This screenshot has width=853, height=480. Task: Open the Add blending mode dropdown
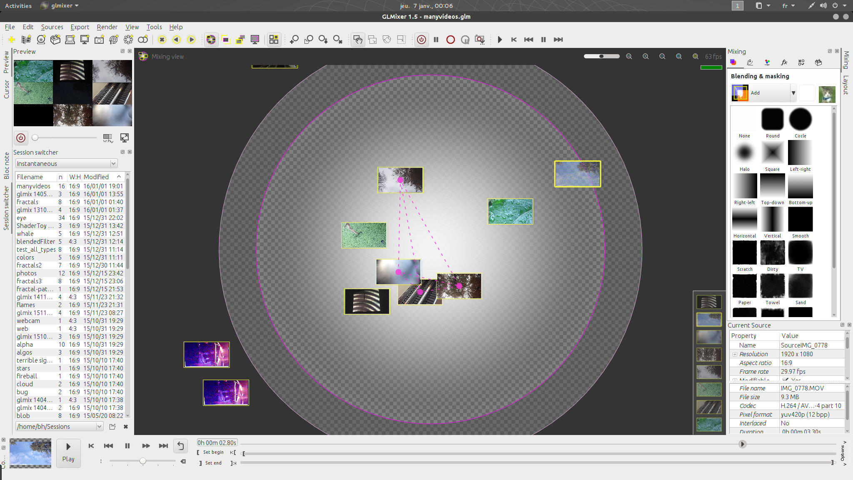click(x=764, y=93)
